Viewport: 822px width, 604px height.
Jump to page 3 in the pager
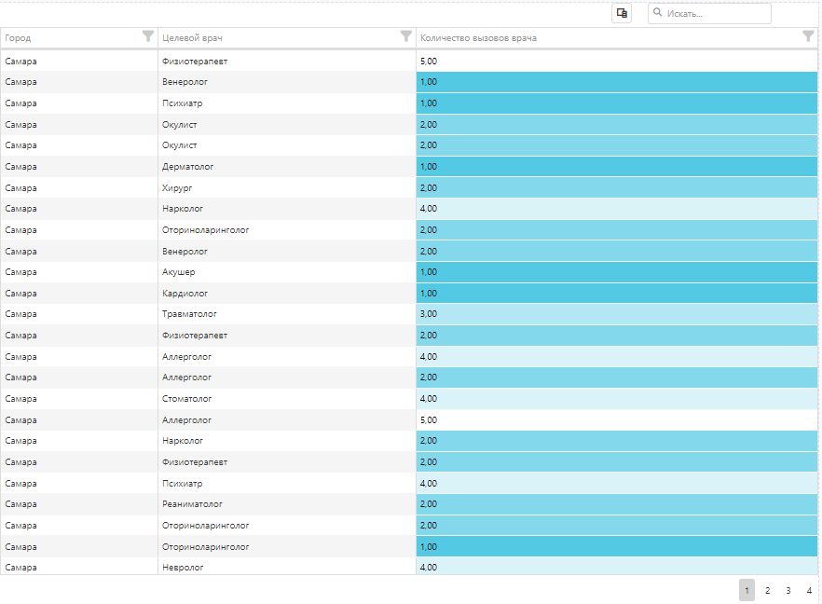[x=788, y=590]
